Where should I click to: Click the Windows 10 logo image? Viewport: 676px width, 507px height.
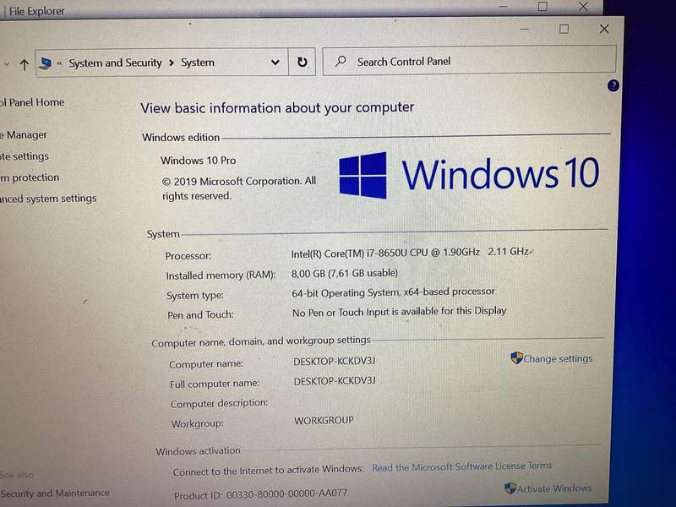pos(469,175)
